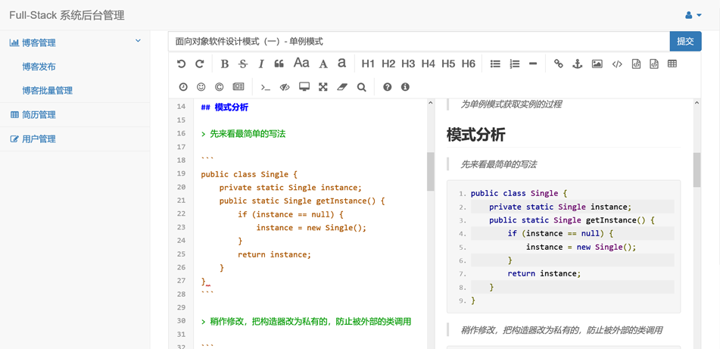
Task: Insert an H5 heading
Action: [x=448, y=64]
